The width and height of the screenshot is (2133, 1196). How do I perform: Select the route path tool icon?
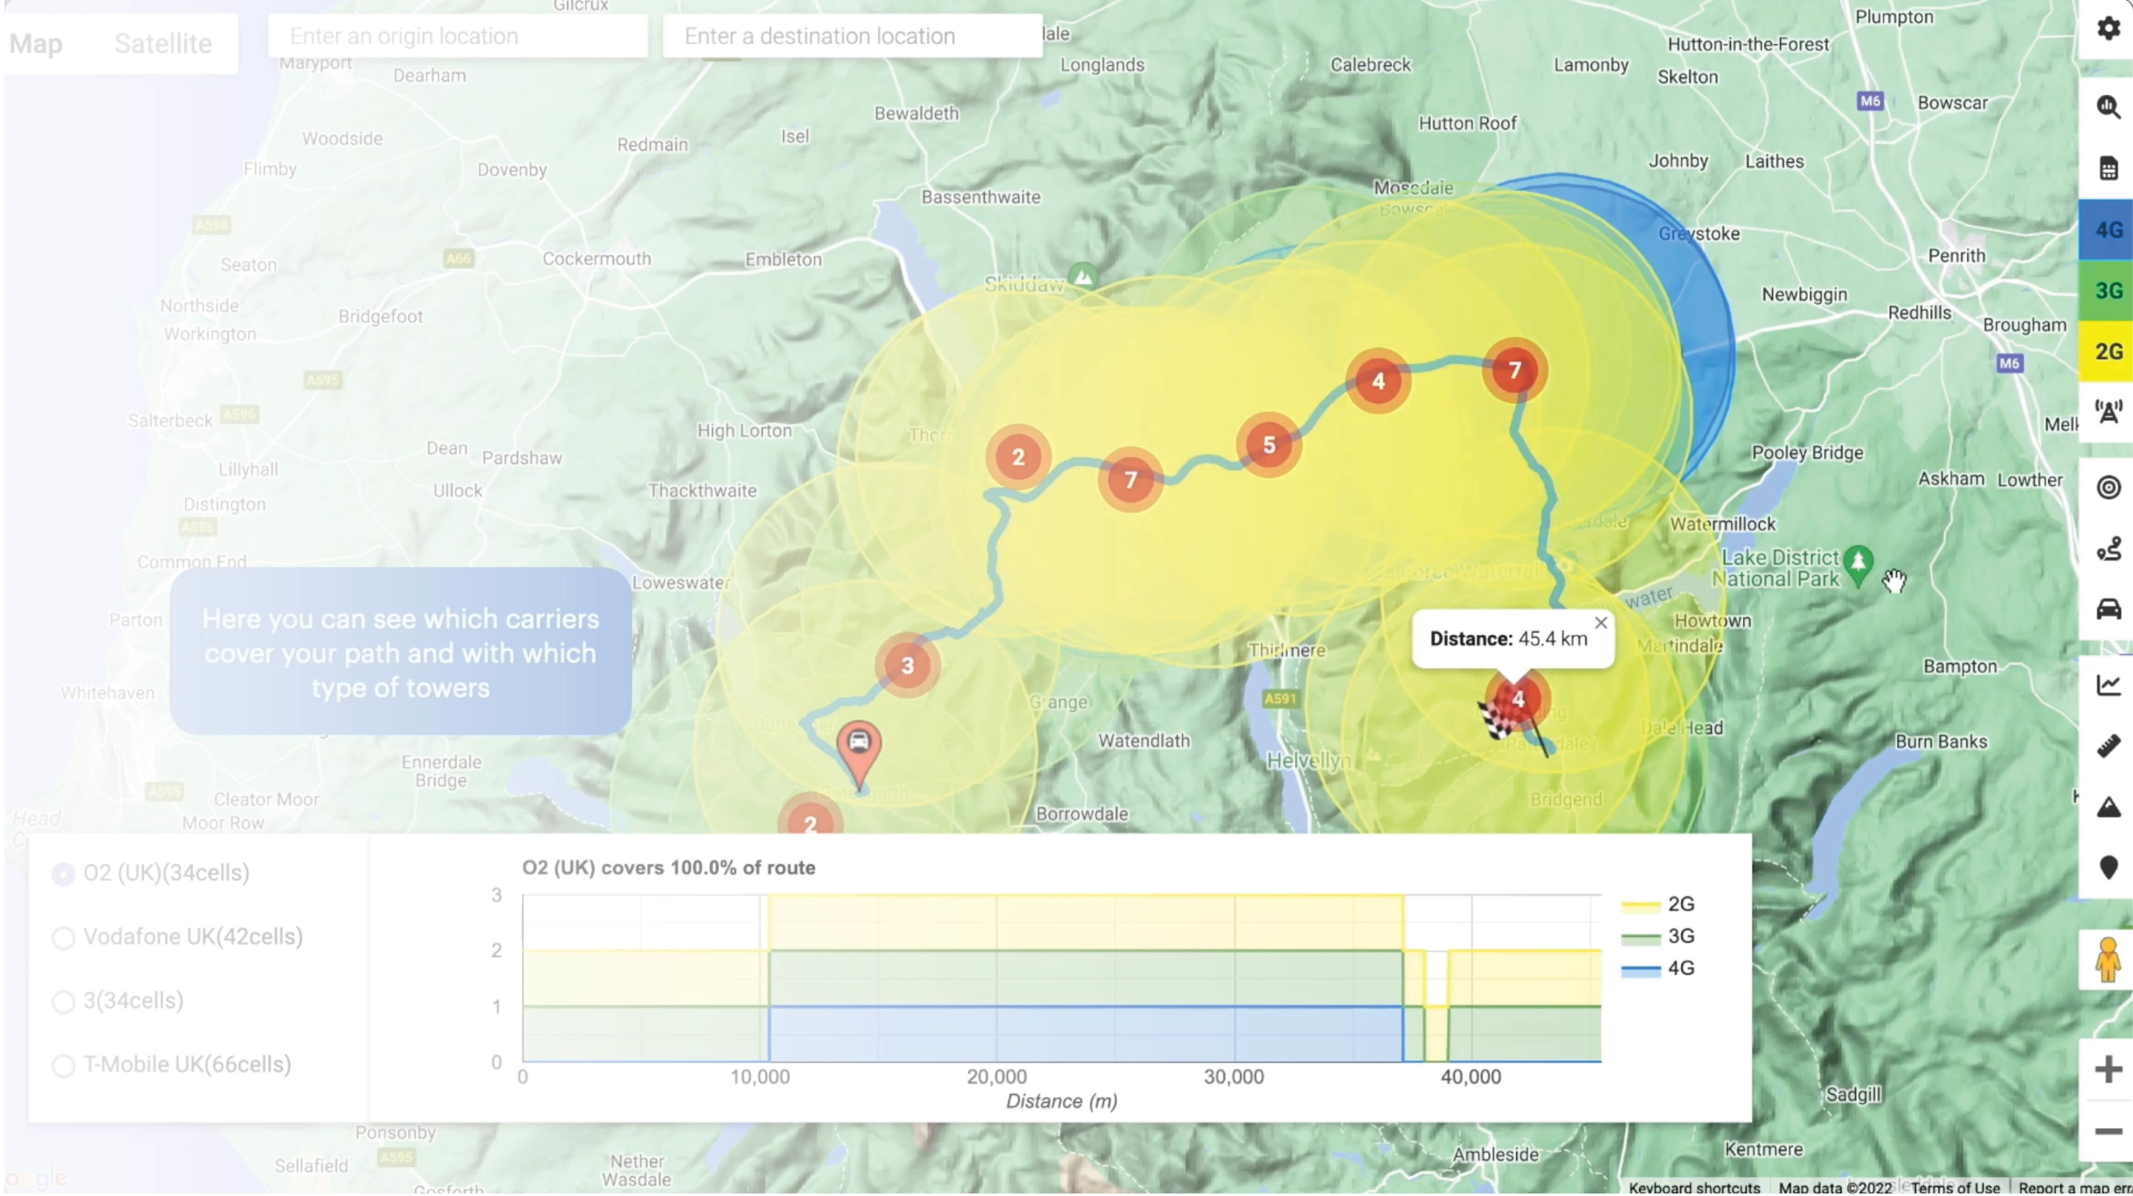(2108, 549)
